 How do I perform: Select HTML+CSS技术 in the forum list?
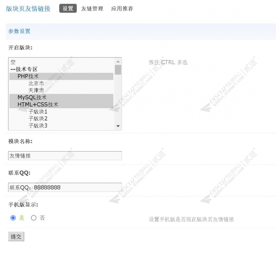61,104
